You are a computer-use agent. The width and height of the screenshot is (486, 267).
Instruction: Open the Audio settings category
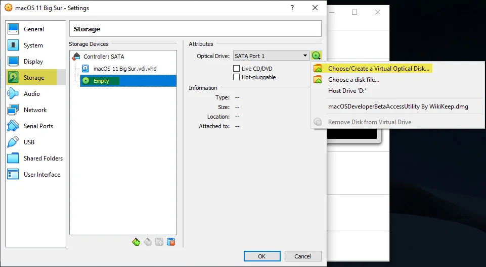point(35,93)
